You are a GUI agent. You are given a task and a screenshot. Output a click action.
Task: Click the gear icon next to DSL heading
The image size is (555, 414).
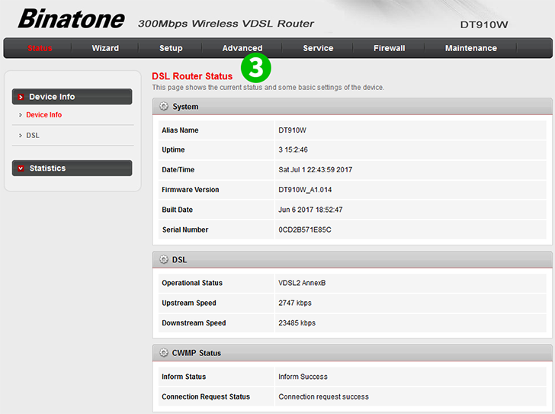pos(163,259)
